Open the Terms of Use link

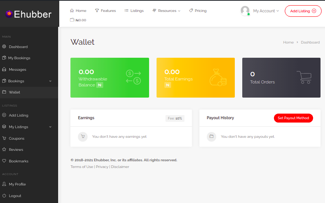tap(82, 167)
